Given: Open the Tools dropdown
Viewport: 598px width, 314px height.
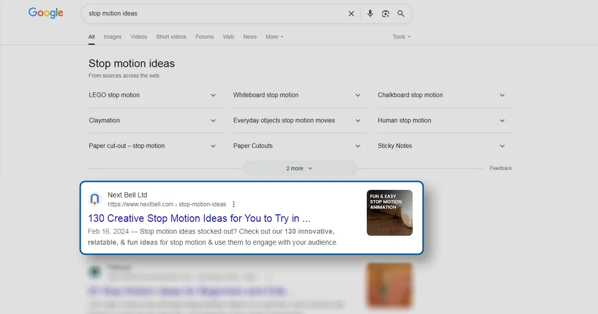Looking at the screenshot, I should click(x=402, y=37).
